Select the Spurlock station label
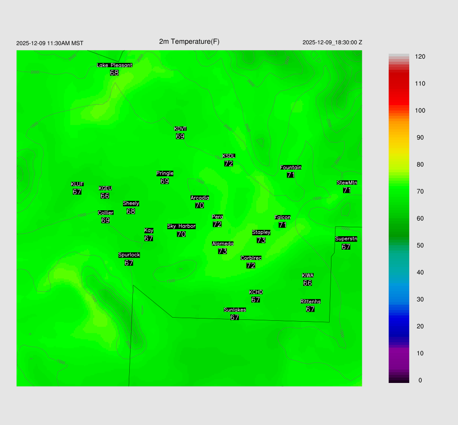This screenshot has width=458, height=425. [129, 255]
